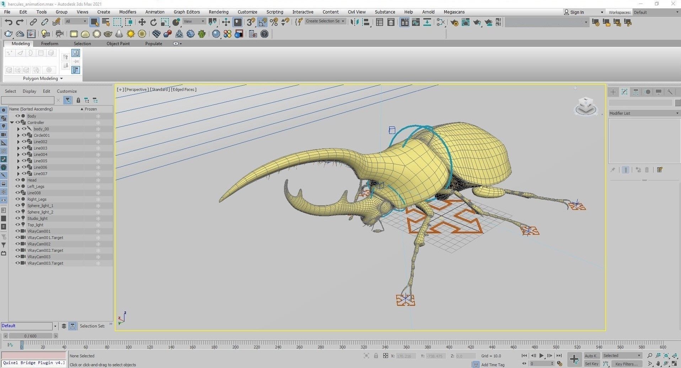Hide the Body object via eye icon
Image resolution: width=681 pixels, height=368 pixels.
pyautogui.click(x=17, y=116)
